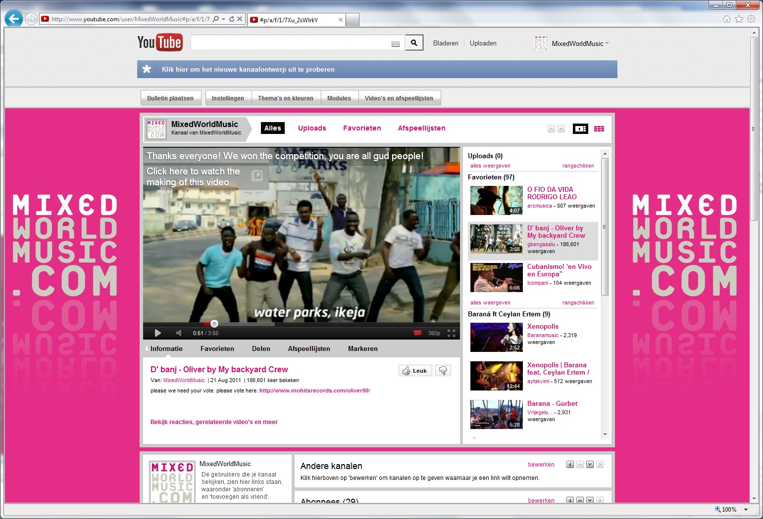Click Bekijk reacties, gerelateerde video's en meer
763x519 pixels.
214,422
